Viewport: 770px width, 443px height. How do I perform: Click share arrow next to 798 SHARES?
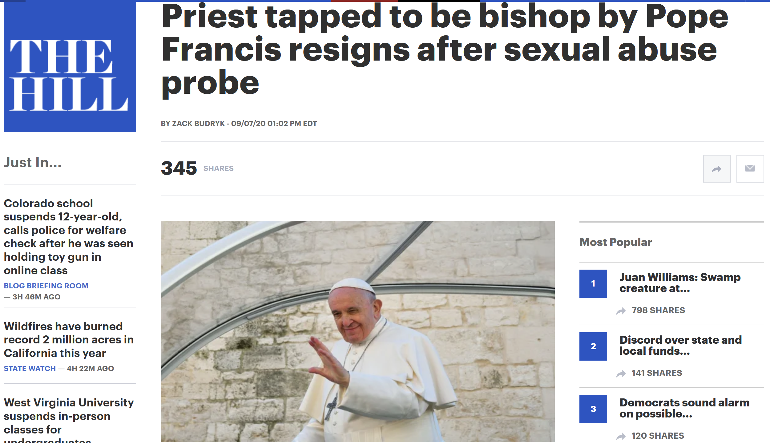(621, 311)
